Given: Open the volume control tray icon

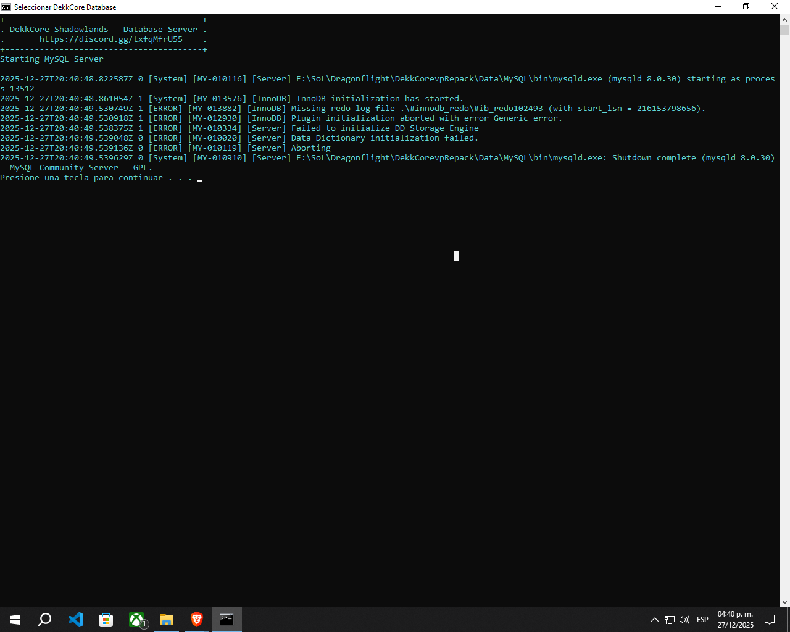Looking at the screenshot, I should [684, 620].
